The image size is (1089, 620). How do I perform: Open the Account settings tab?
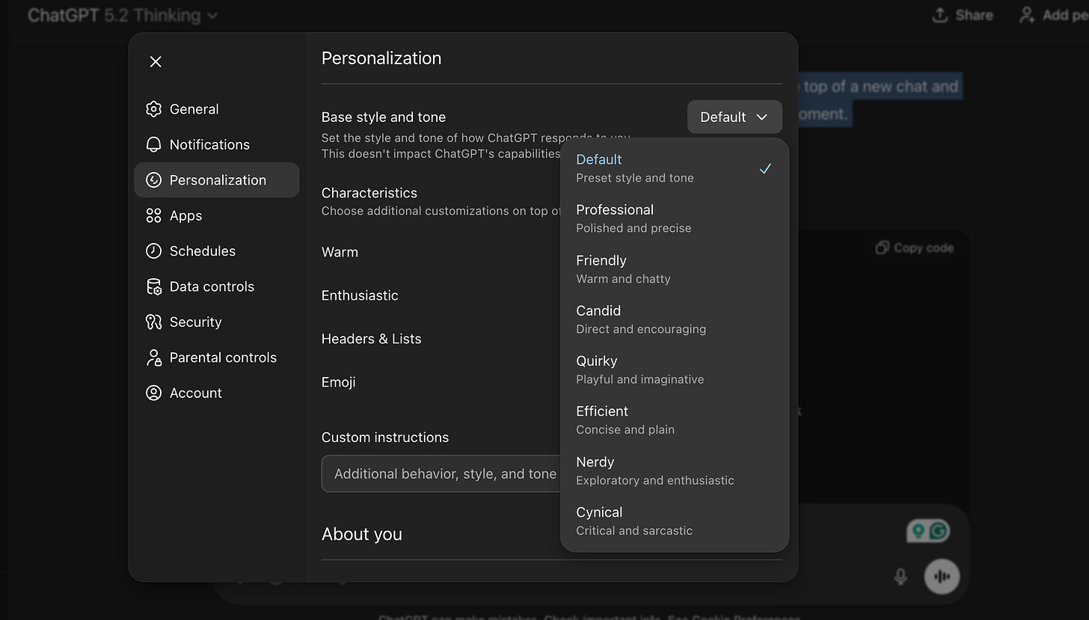[217, 393]
